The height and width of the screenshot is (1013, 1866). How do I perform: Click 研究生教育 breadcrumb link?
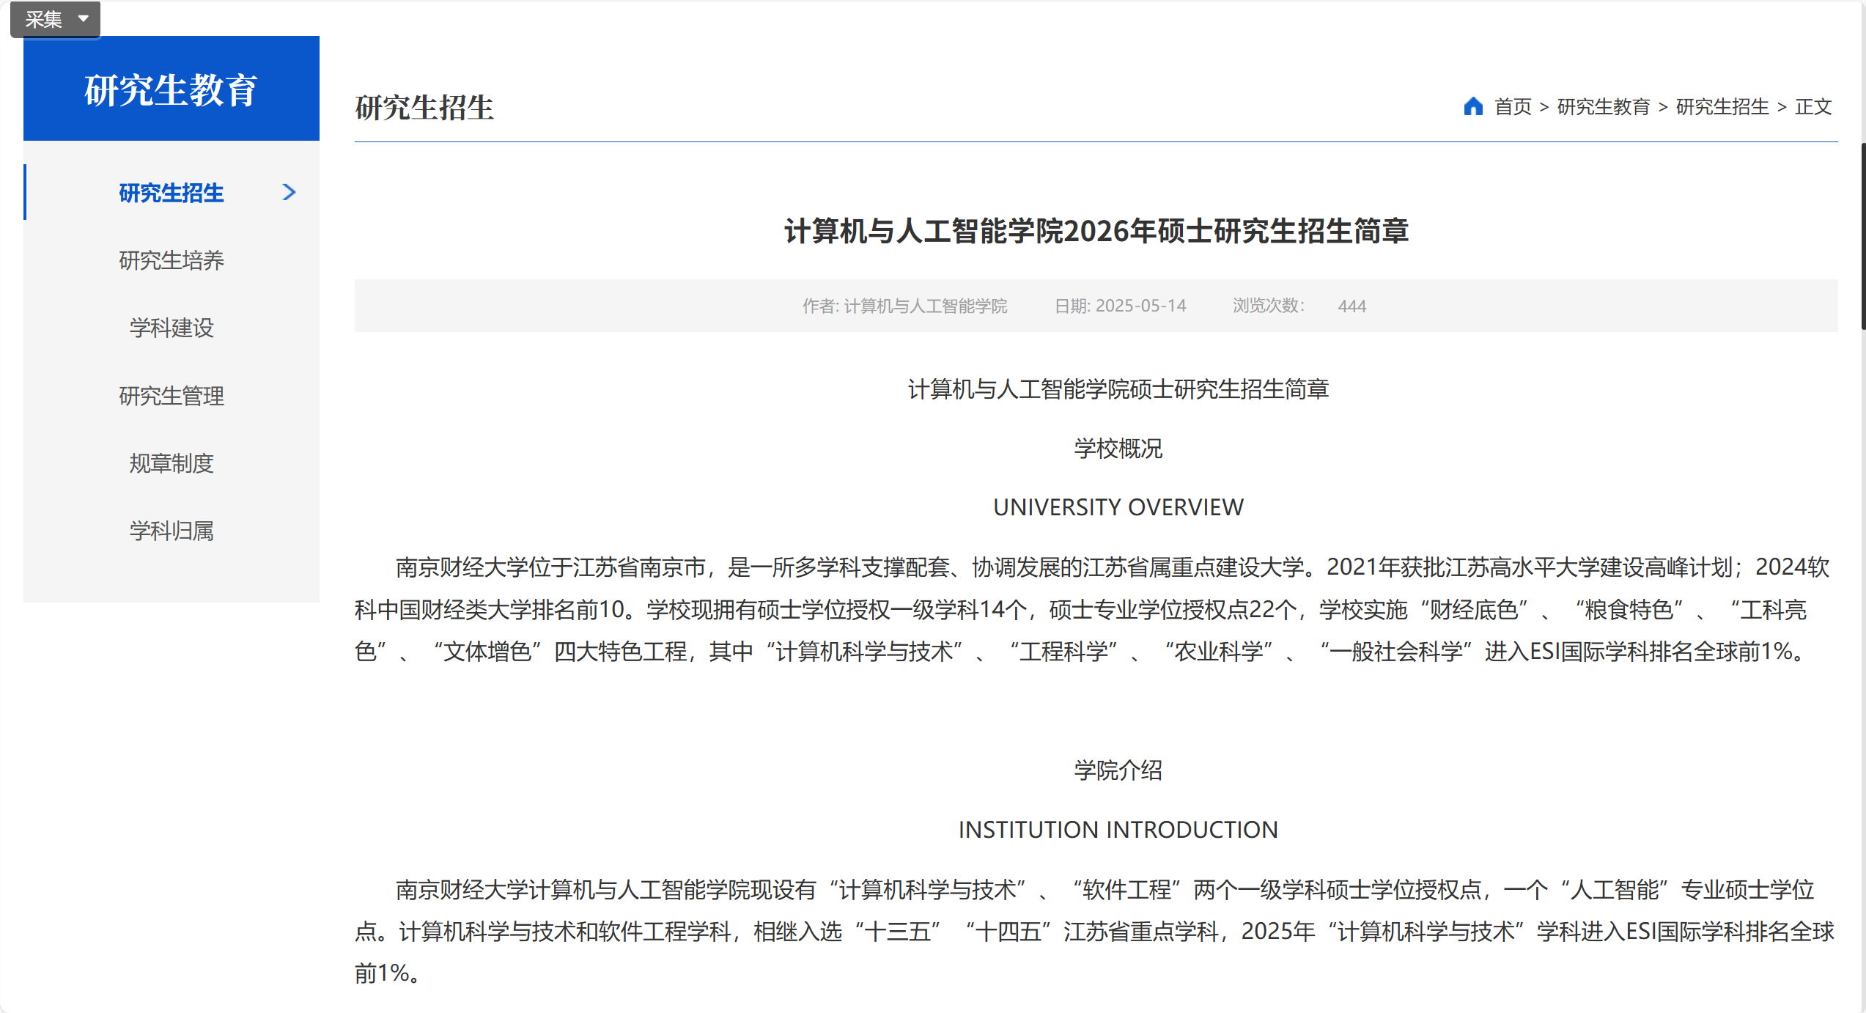[x=1603, y=107]
